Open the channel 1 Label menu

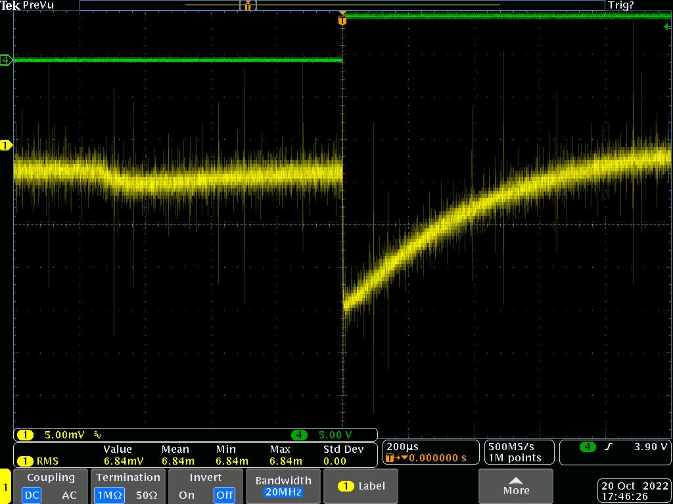(x=361, y=486)
